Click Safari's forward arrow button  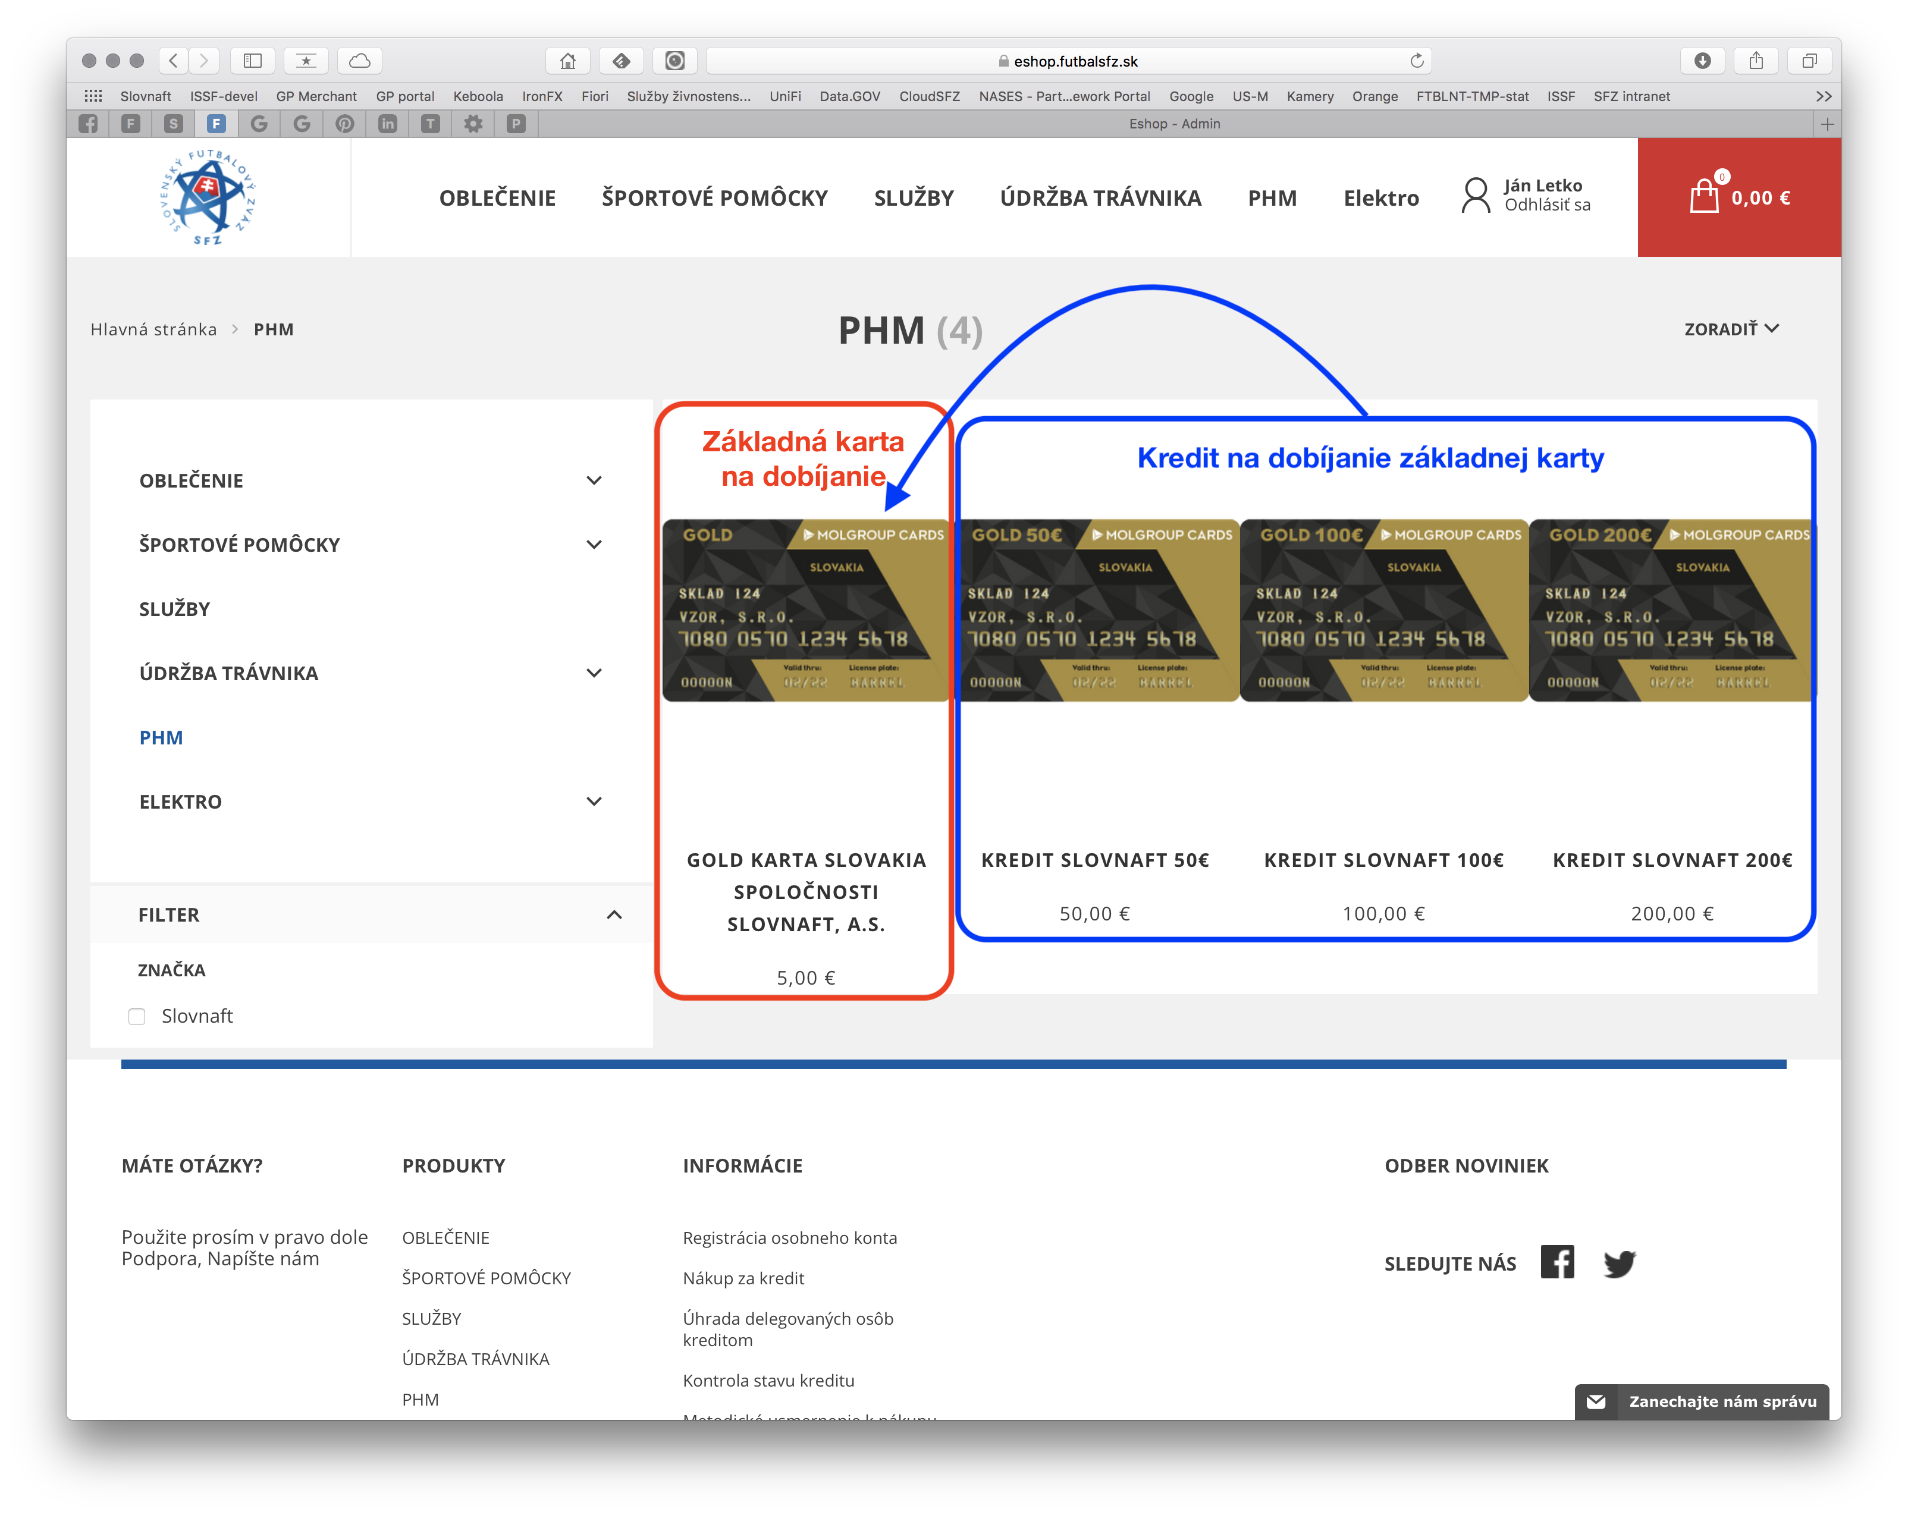pos(205,60)
